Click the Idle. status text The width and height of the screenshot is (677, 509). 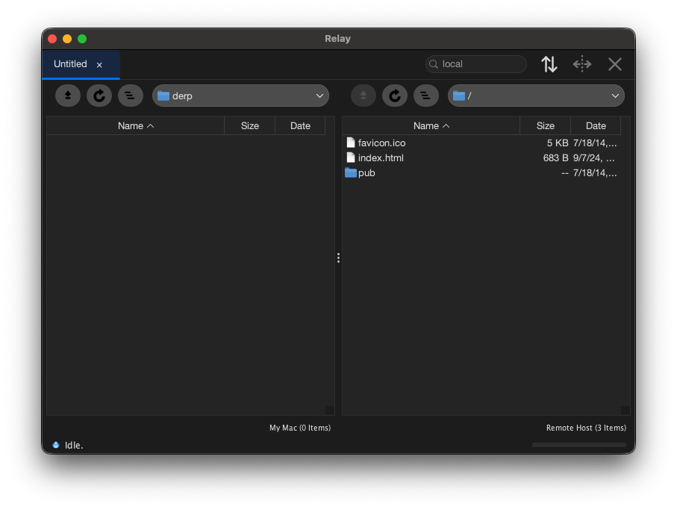pos(74,445)
